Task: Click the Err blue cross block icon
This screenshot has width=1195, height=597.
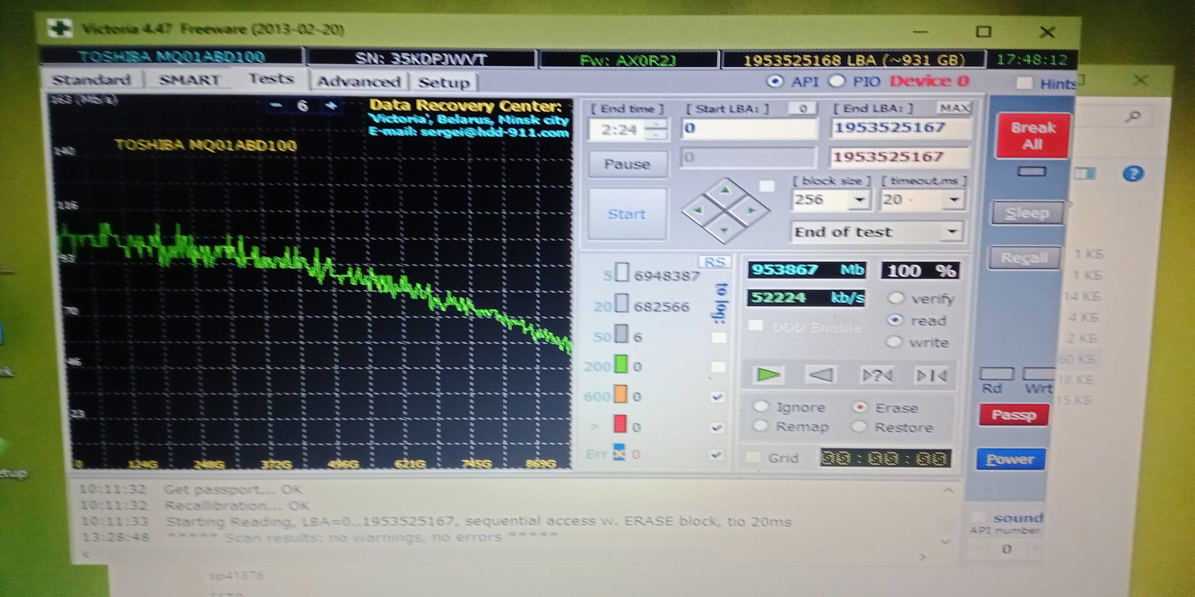Action: 619,452
